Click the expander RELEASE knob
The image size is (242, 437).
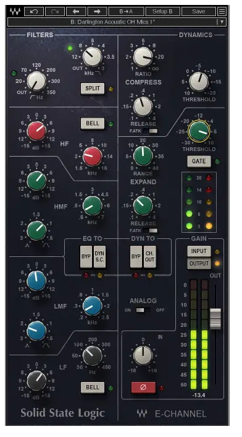coord(143,206)
